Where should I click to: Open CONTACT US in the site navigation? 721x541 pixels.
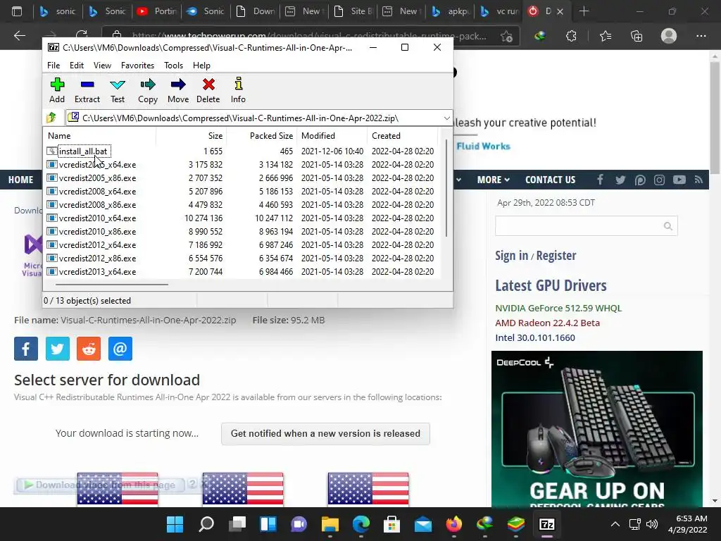(551, 180)
